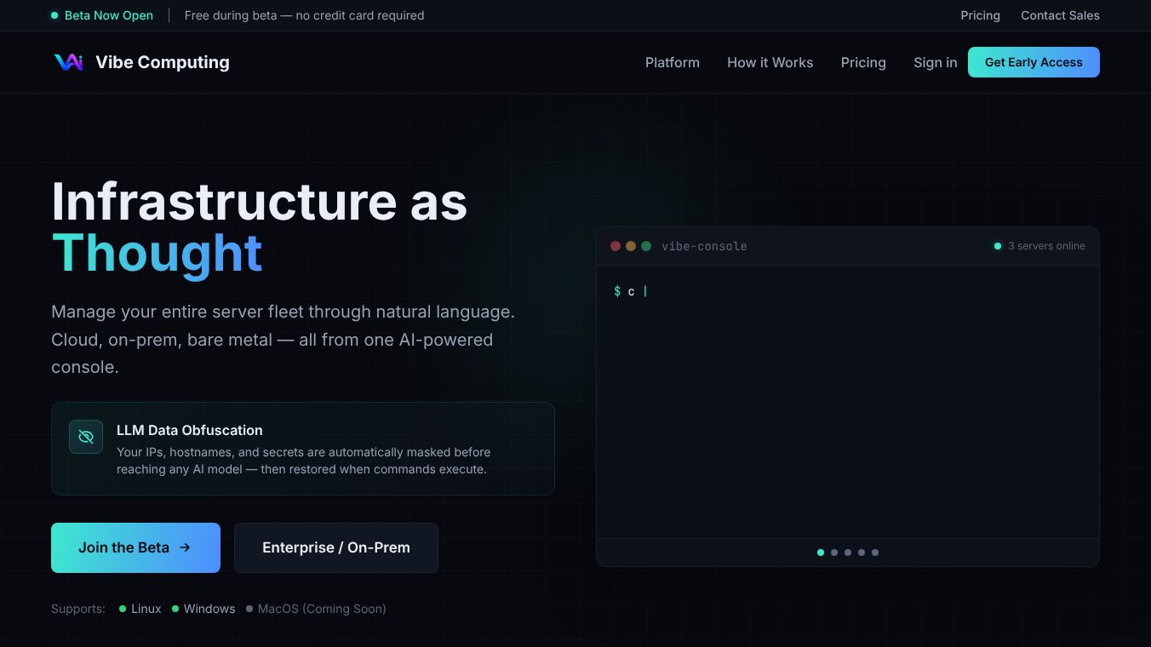This screenshot has height=647, width=1151.
Task: Click the yellow dot in the vibe-console titlebar
Action: click(x=631, y=246)
